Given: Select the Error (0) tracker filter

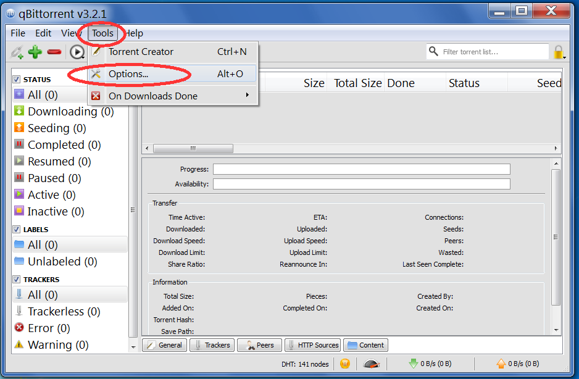Looking at the screenshot, I should point(70,328).
